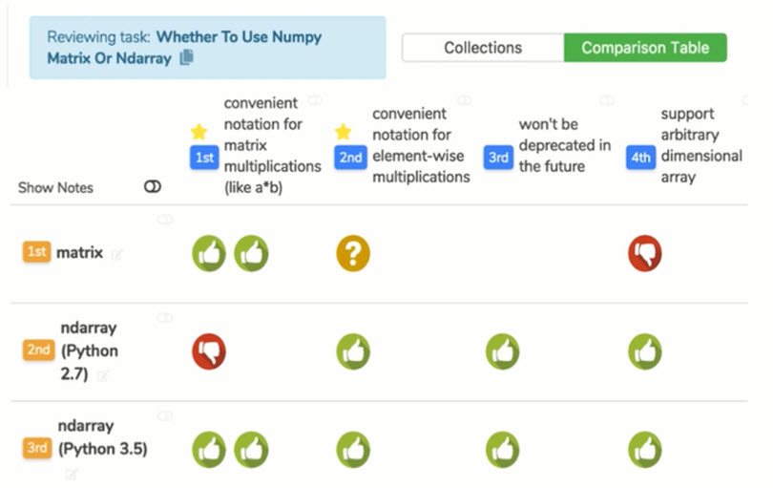Edit the matrix option name pencil icon
The height and width of the screenshot is (488, 773).
click(117, 254)
